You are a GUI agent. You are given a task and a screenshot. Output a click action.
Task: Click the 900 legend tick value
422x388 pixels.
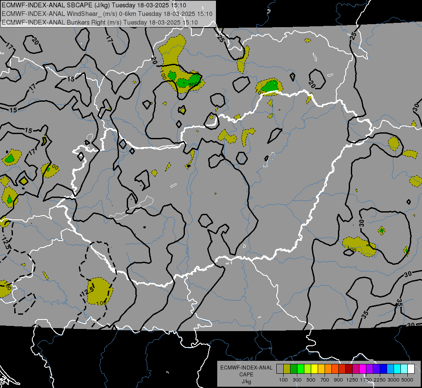[338, 380]
